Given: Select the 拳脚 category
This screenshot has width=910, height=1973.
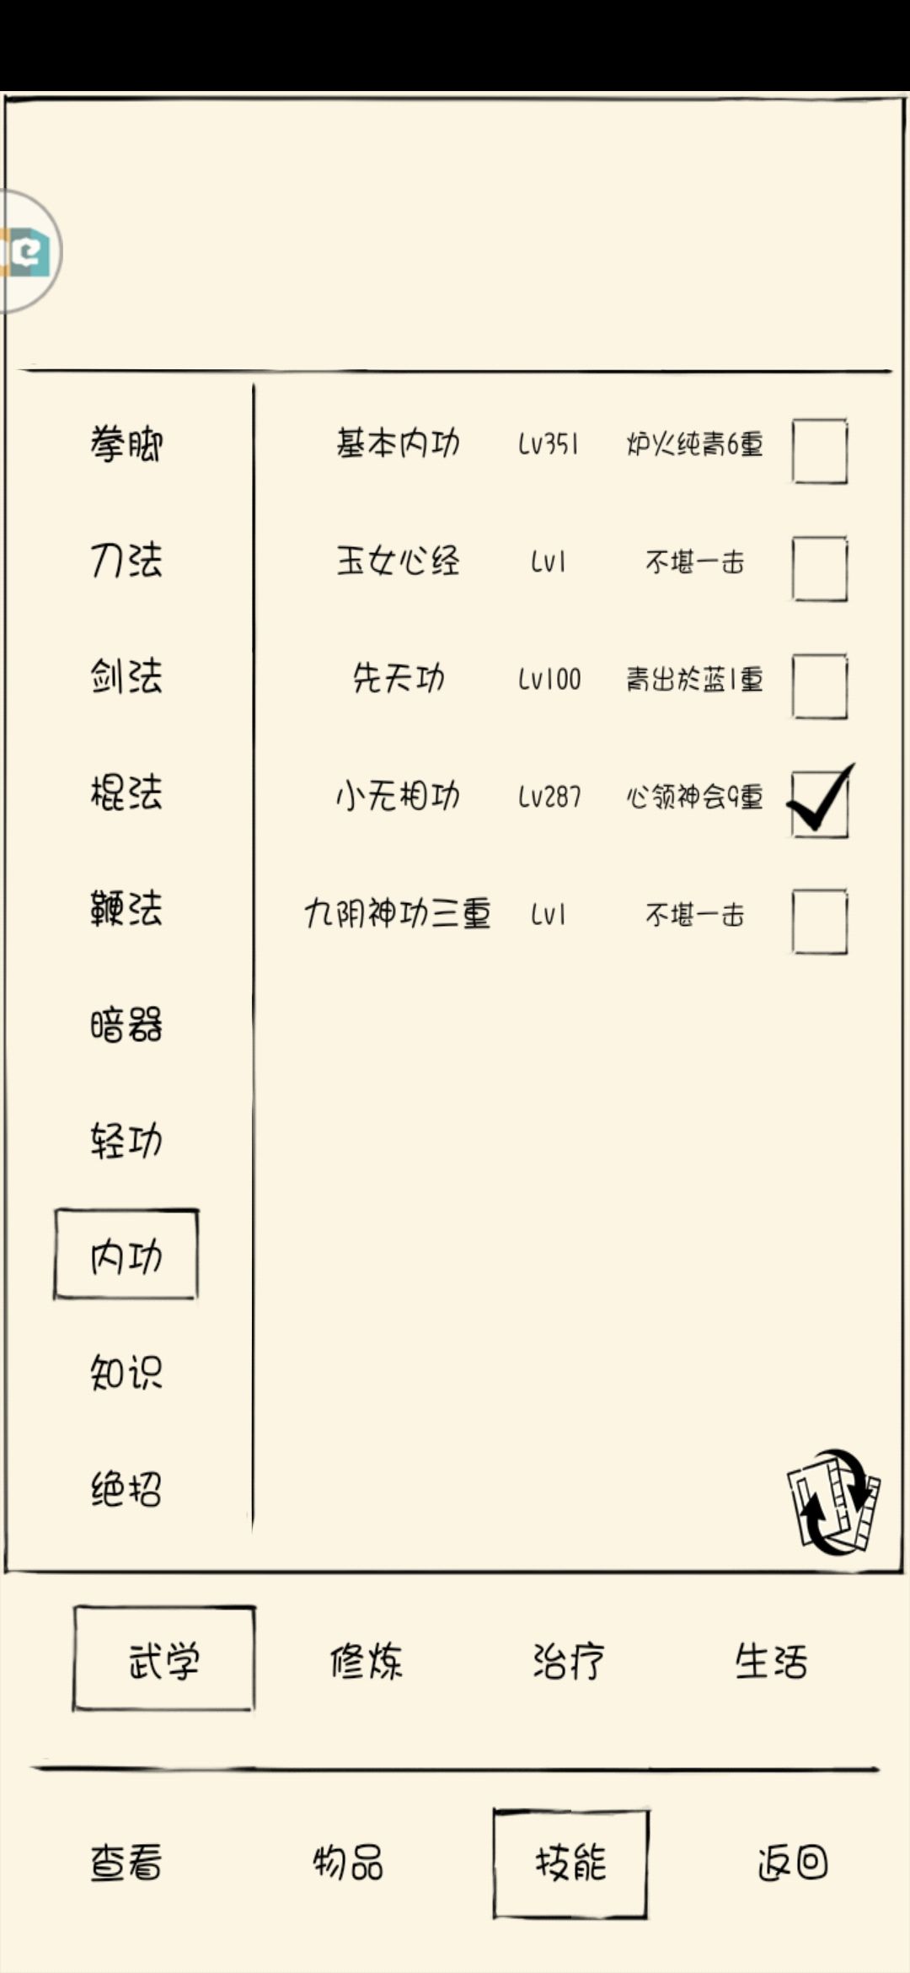Looking at the screenshot, I should coord(126,444).
